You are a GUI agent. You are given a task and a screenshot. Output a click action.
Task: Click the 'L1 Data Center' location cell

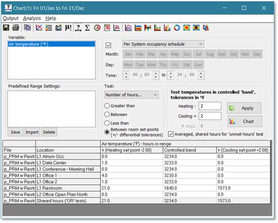[68, 163]
